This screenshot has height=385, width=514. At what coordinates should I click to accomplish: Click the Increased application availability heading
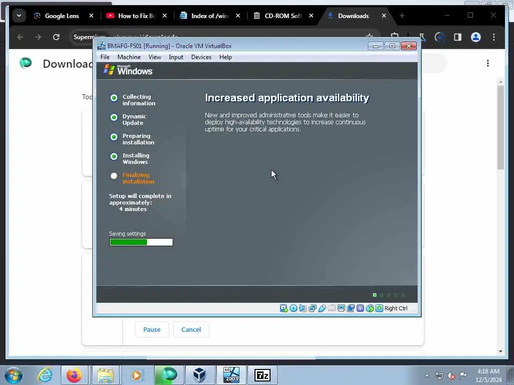point(287,98)
